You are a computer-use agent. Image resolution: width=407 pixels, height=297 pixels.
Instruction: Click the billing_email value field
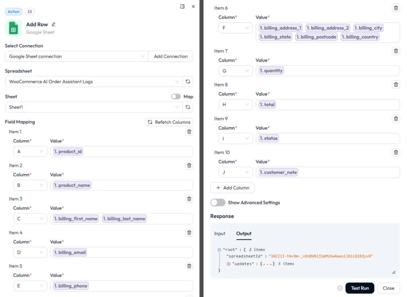122,252
